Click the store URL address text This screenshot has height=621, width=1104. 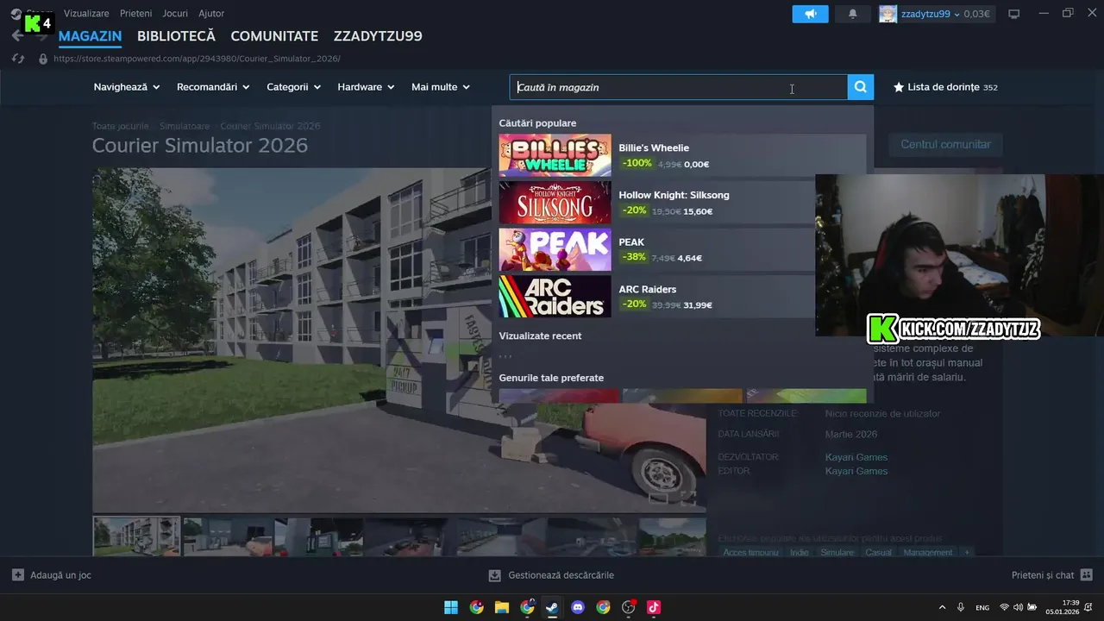tap(197, 59)
